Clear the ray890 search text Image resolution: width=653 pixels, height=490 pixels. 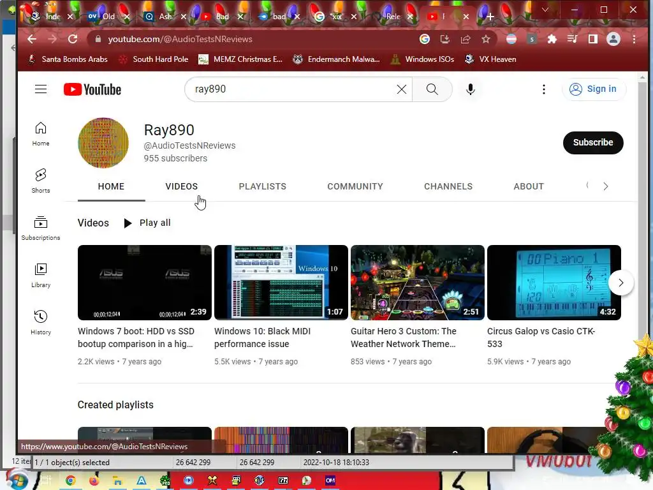coord(402,89)
